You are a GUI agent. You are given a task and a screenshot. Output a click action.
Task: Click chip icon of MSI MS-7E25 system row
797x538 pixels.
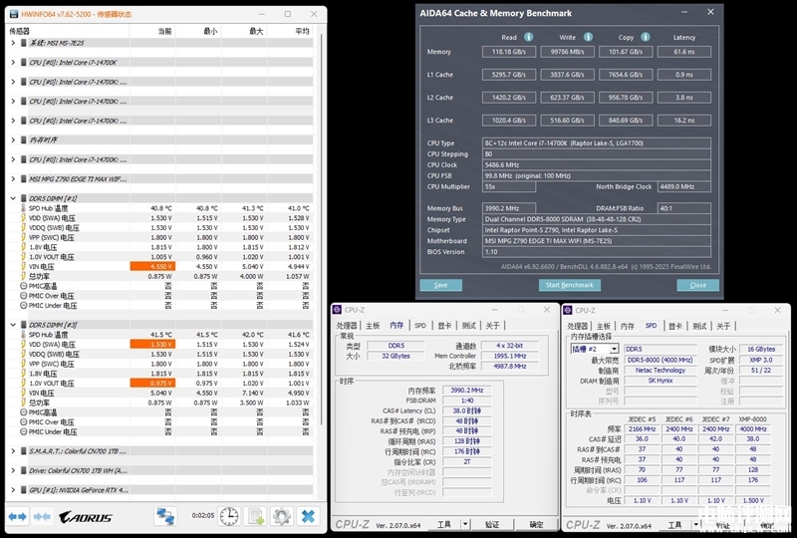point(24,43)
